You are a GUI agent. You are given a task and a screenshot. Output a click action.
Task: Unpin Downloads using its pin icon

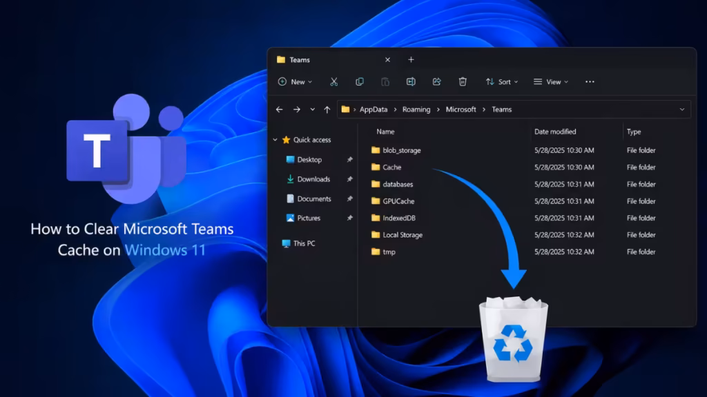point(349,179)
